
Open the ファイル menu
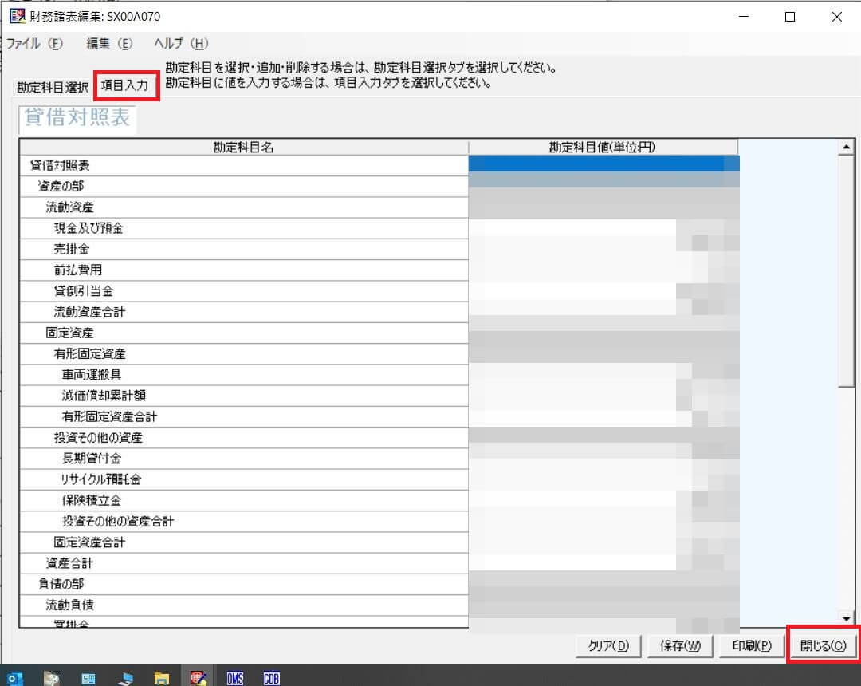pyautogui.click(x=34, y=44)
